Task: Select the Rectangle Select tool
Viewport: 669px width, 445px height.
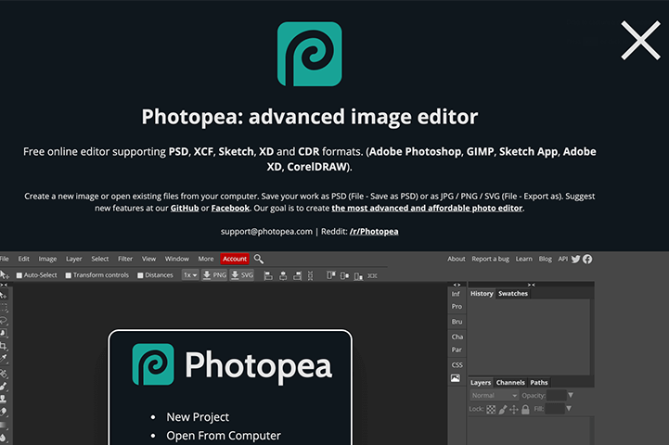Action: coord(4,308)
